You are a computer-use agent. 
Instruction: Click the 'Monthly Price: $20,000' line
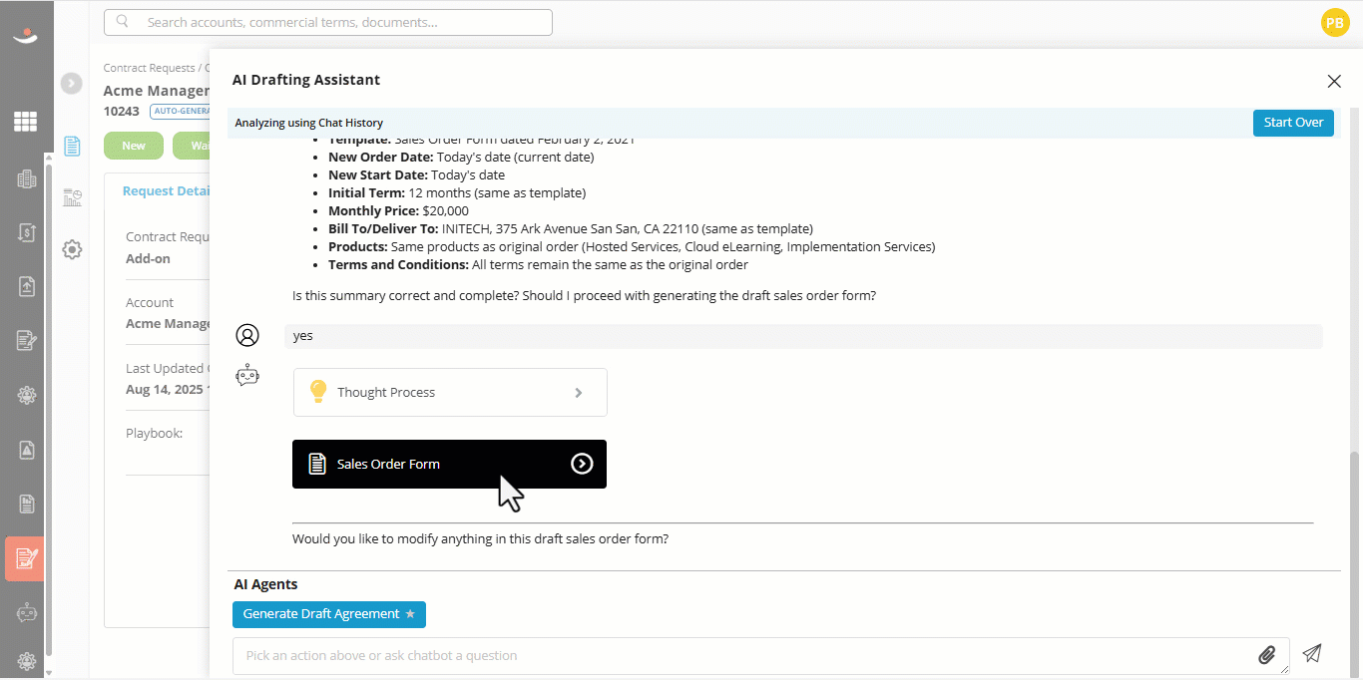coord(398,211)
